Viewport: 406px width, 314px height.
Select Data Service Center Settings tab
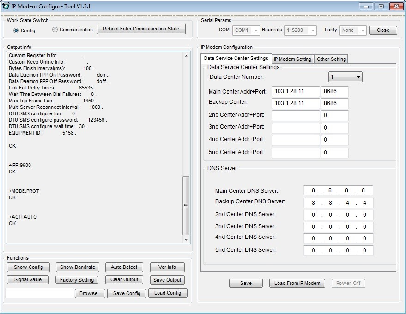click(x=236, y=59)
